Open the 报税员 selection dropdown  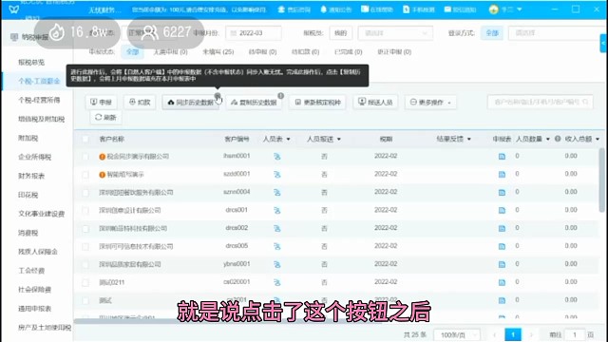(395, 33)
